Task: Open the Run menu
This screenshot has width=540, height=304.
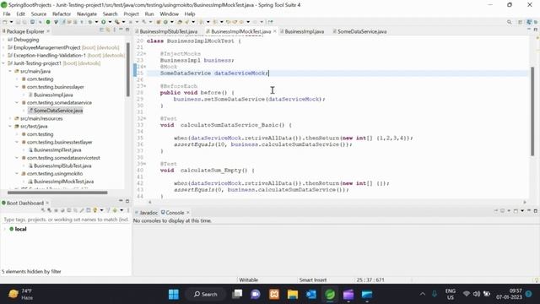Action: tap(149, 14)
